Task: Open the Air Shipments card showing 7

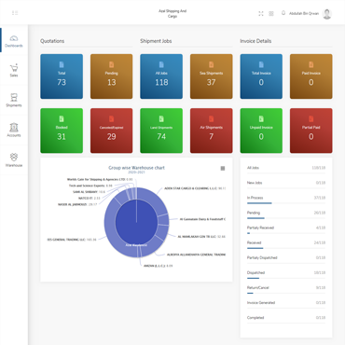Action: click(x=212, y=131)
